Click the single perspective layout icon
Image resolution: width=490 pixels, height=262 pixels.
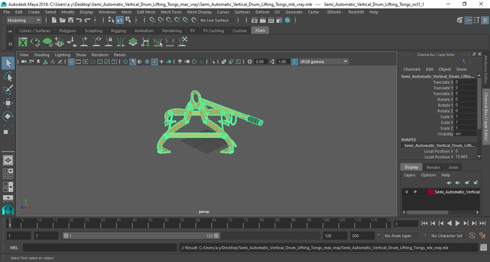[x=8, y=160]
